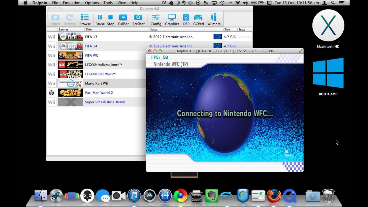Open QuickTime Player icon in Dock
The width and height of the screenshot is (368, 207).
[290, 196]
